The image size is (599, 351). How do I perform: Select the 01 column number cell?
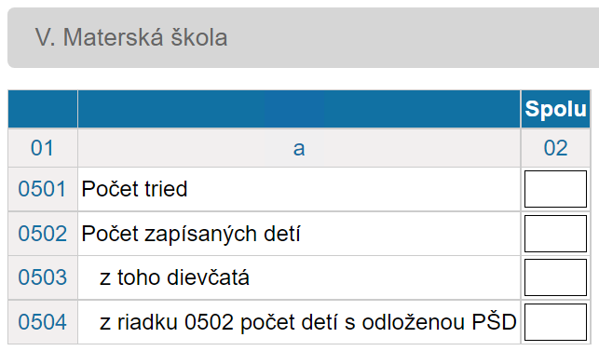43,148
